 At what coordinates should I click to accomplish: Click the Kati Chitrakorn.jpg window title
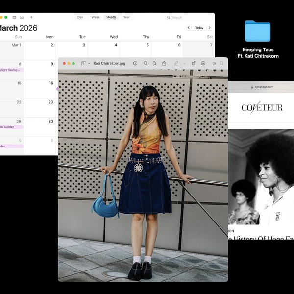[109, 63]
